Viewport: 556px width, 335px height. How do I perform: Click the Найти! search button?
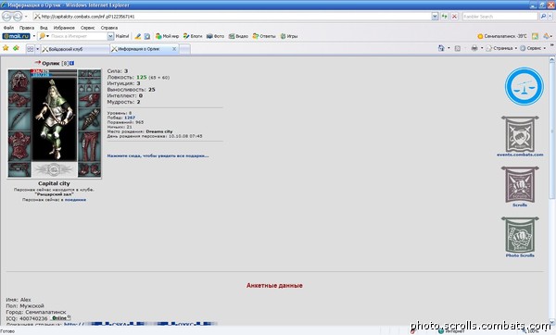click(x=122, y=36)
